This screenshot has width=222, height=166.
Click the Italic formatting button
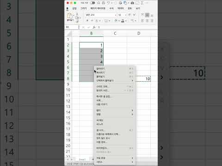tap(92, 20)
